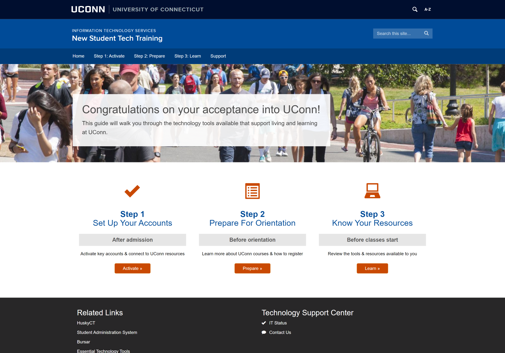Open the Essential Technology Tools link
This screenshot has height=353, width=505.
[104, 351]
